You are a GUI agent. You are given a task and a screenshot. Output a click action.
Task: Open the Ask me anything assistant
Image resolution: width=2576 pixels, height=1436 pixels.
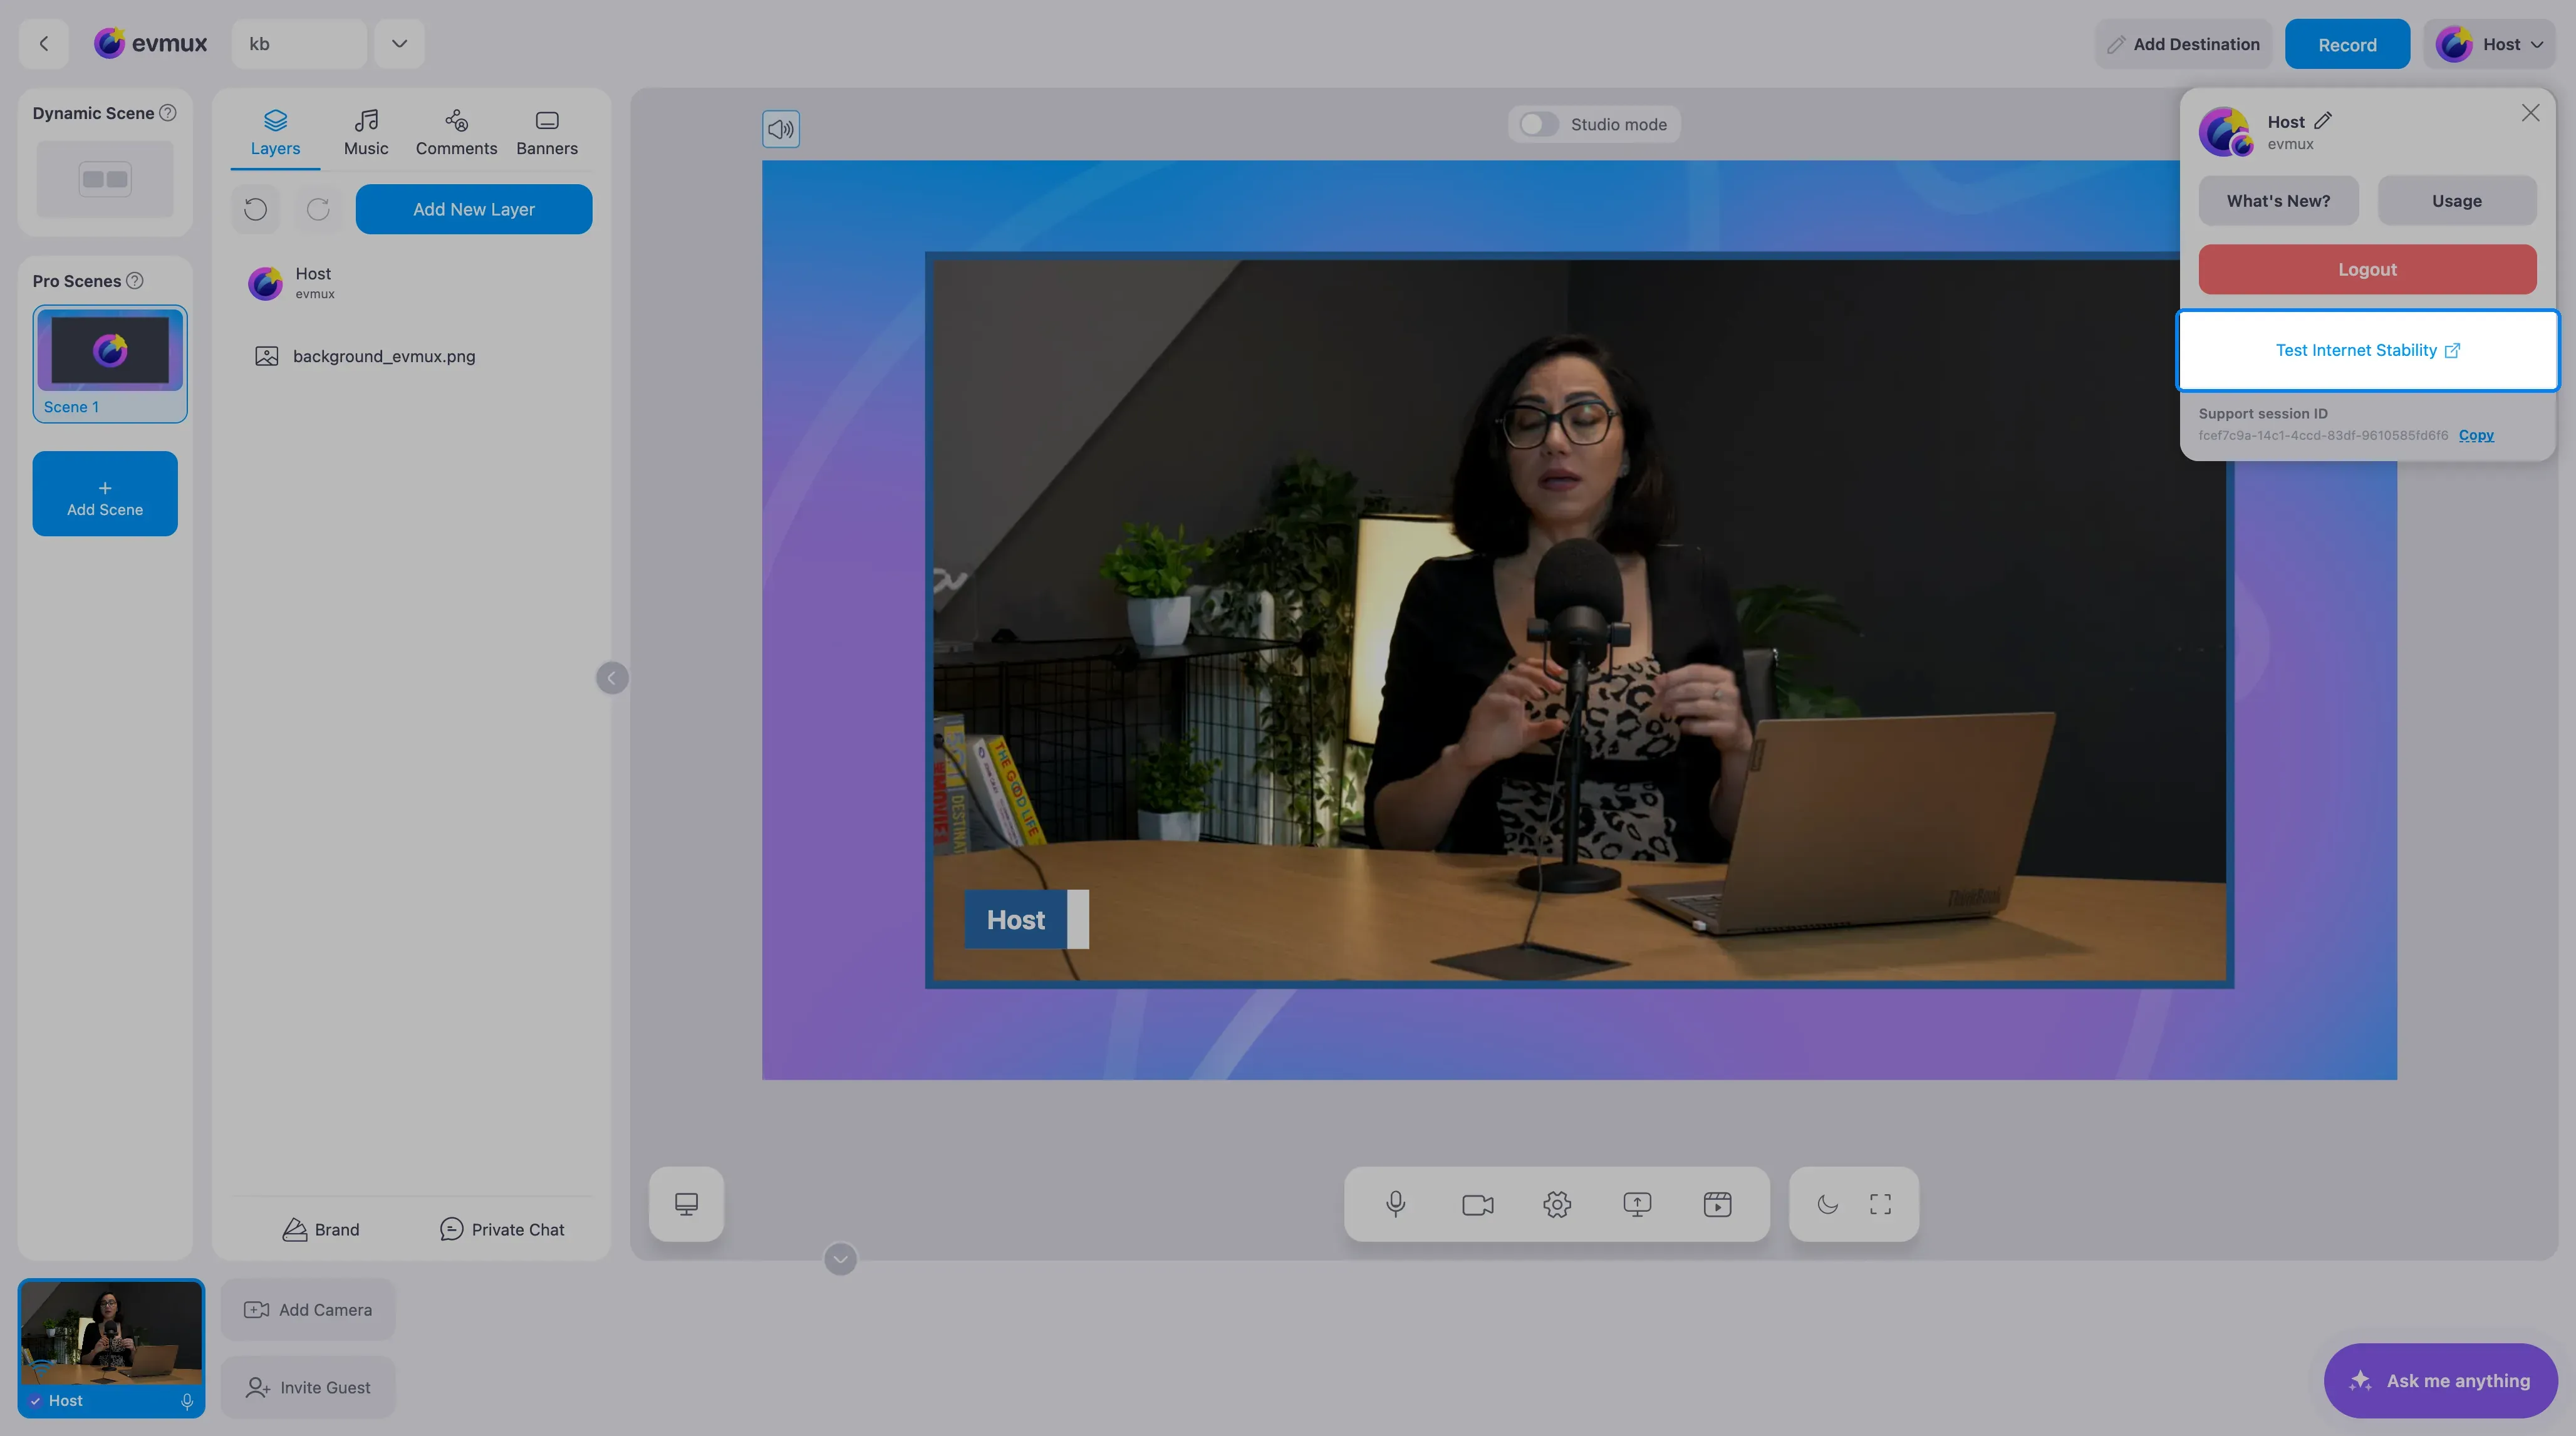click(2440, 1380)
